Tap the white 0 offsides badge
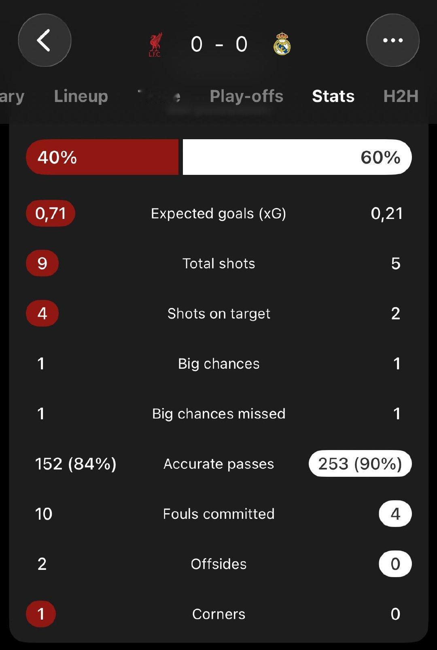Image resolution: width=437 pixels, height=650 pixels. pos(395,564)
